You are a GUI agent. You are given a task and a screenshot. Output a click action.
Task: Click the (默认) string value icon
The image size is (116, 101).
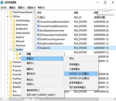pyautogui.click(x=38, y=17)
